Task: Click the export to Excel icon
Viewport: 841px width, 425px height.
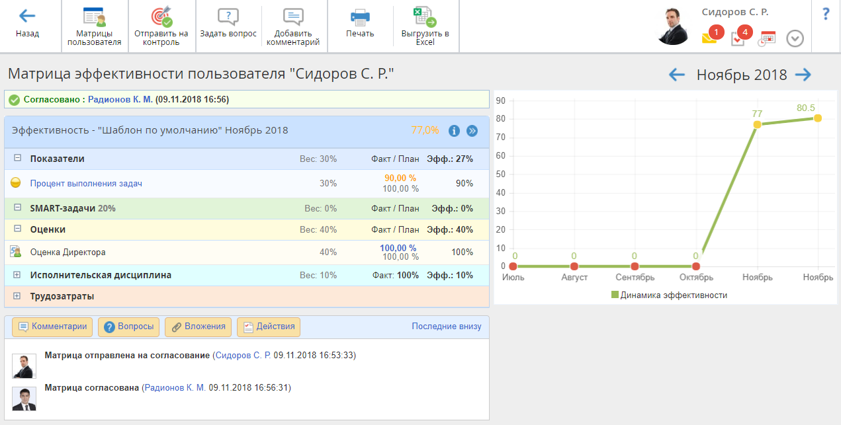Action: coord(425,17)
